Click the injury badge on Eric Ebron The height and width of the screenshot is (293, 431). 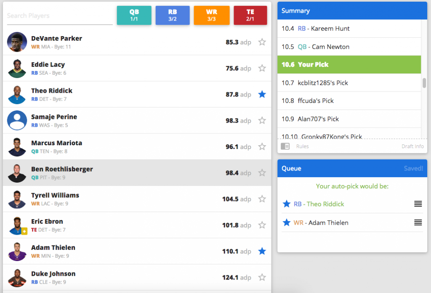(24, 230)
